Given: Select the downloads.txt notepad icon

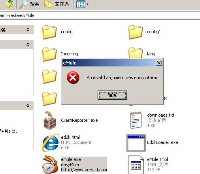Looking at the screenshot, I should coord(136,120).
